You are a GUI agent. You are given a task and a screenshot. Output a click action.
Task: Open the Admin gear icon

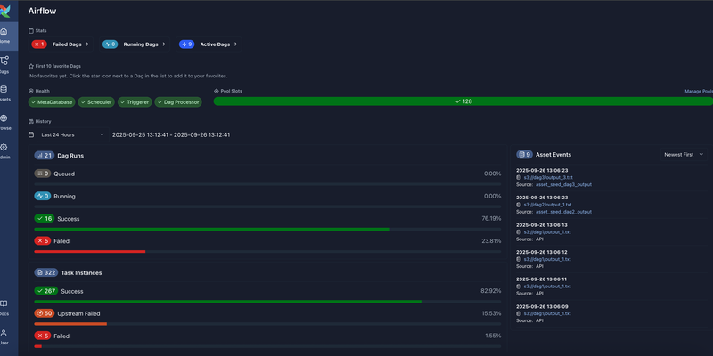click(4, 147)
